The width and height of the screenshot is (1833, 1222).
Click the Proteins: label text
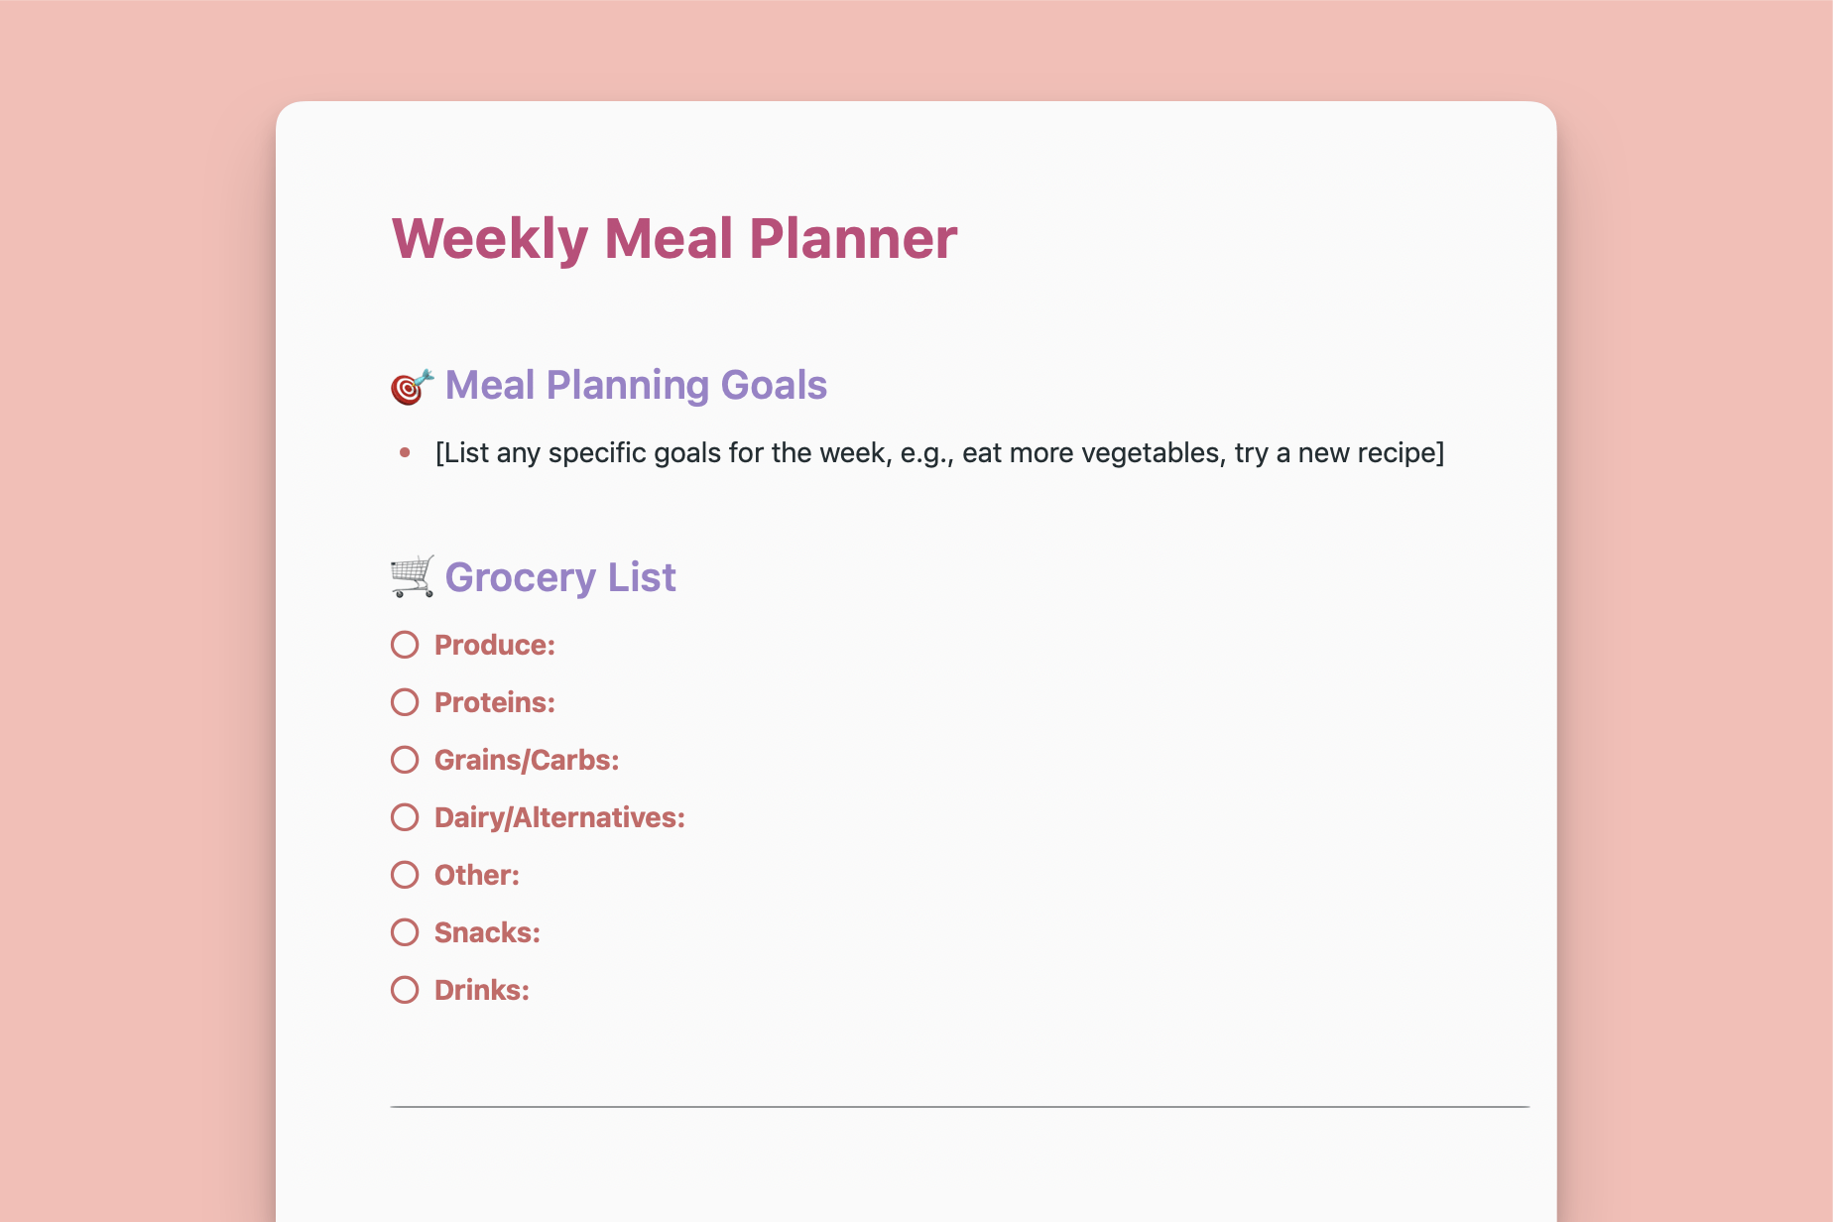495,702
